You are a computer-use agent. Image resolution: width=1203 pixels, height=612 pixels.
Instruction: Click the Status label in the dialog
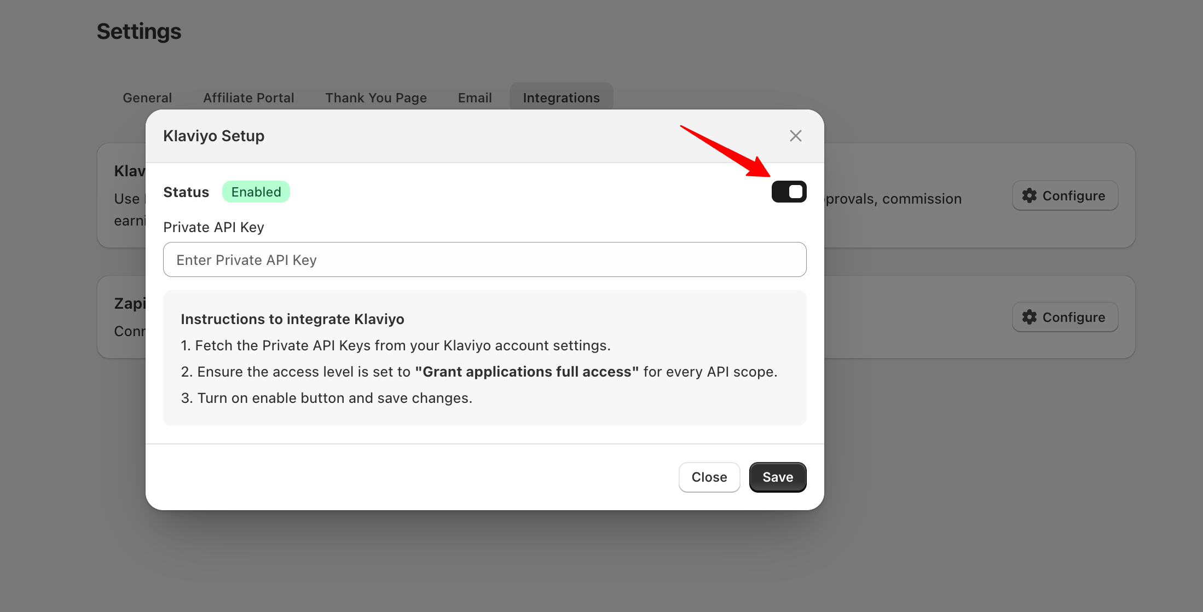pyautogui.click(x=186, y=192)
